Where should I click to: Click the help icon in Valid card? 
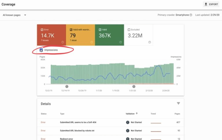(x=121, y=42)
